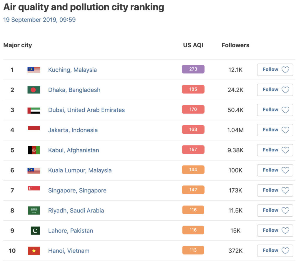301x261 pixels.
Task: Click the Pakistan flag next to Lahore
Action: pyautogui.click(x=35, y=231)
